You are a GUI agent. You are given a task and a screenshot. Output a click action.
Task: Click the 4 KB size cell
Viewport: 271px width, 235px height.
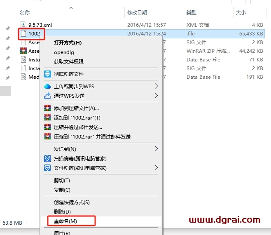pos(257,25)
